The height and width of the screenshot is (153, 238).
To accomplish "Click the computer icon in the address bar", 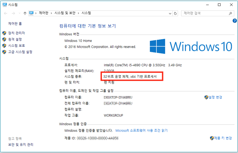I will 31,13.
